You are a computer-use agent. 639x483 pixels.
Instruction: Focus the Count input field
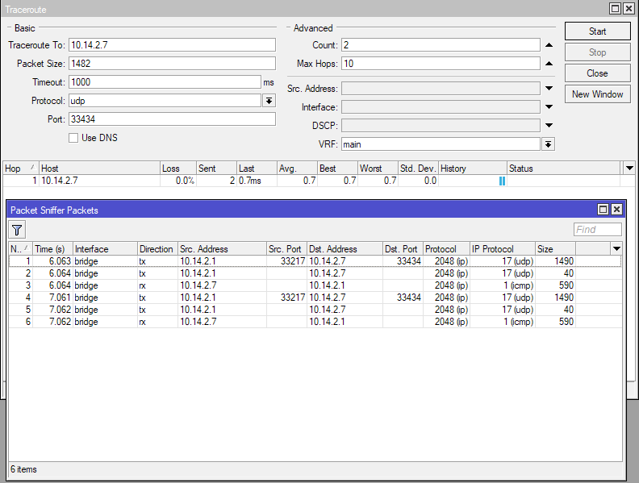[441, 45]
